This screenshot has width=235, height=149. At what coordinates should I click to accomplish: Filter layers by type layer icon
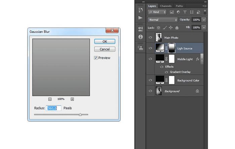coord(185,12)
